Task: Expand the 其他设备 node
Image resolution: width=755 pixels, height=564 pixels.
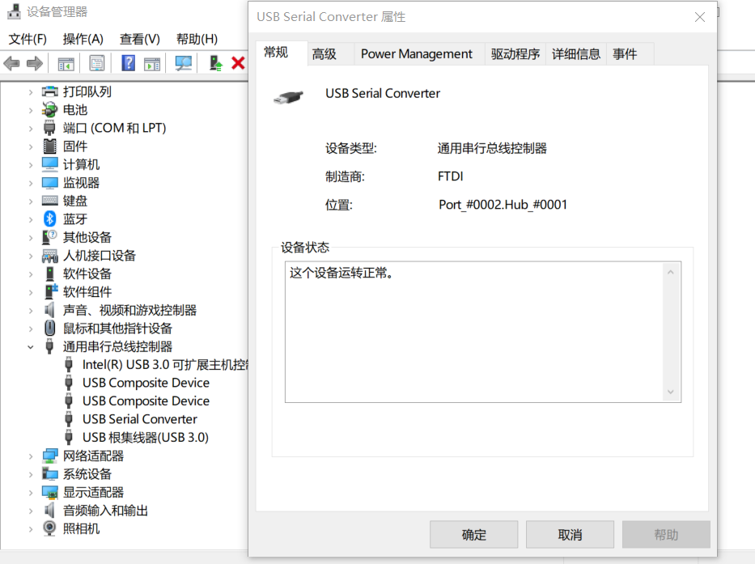Action: 30,237
